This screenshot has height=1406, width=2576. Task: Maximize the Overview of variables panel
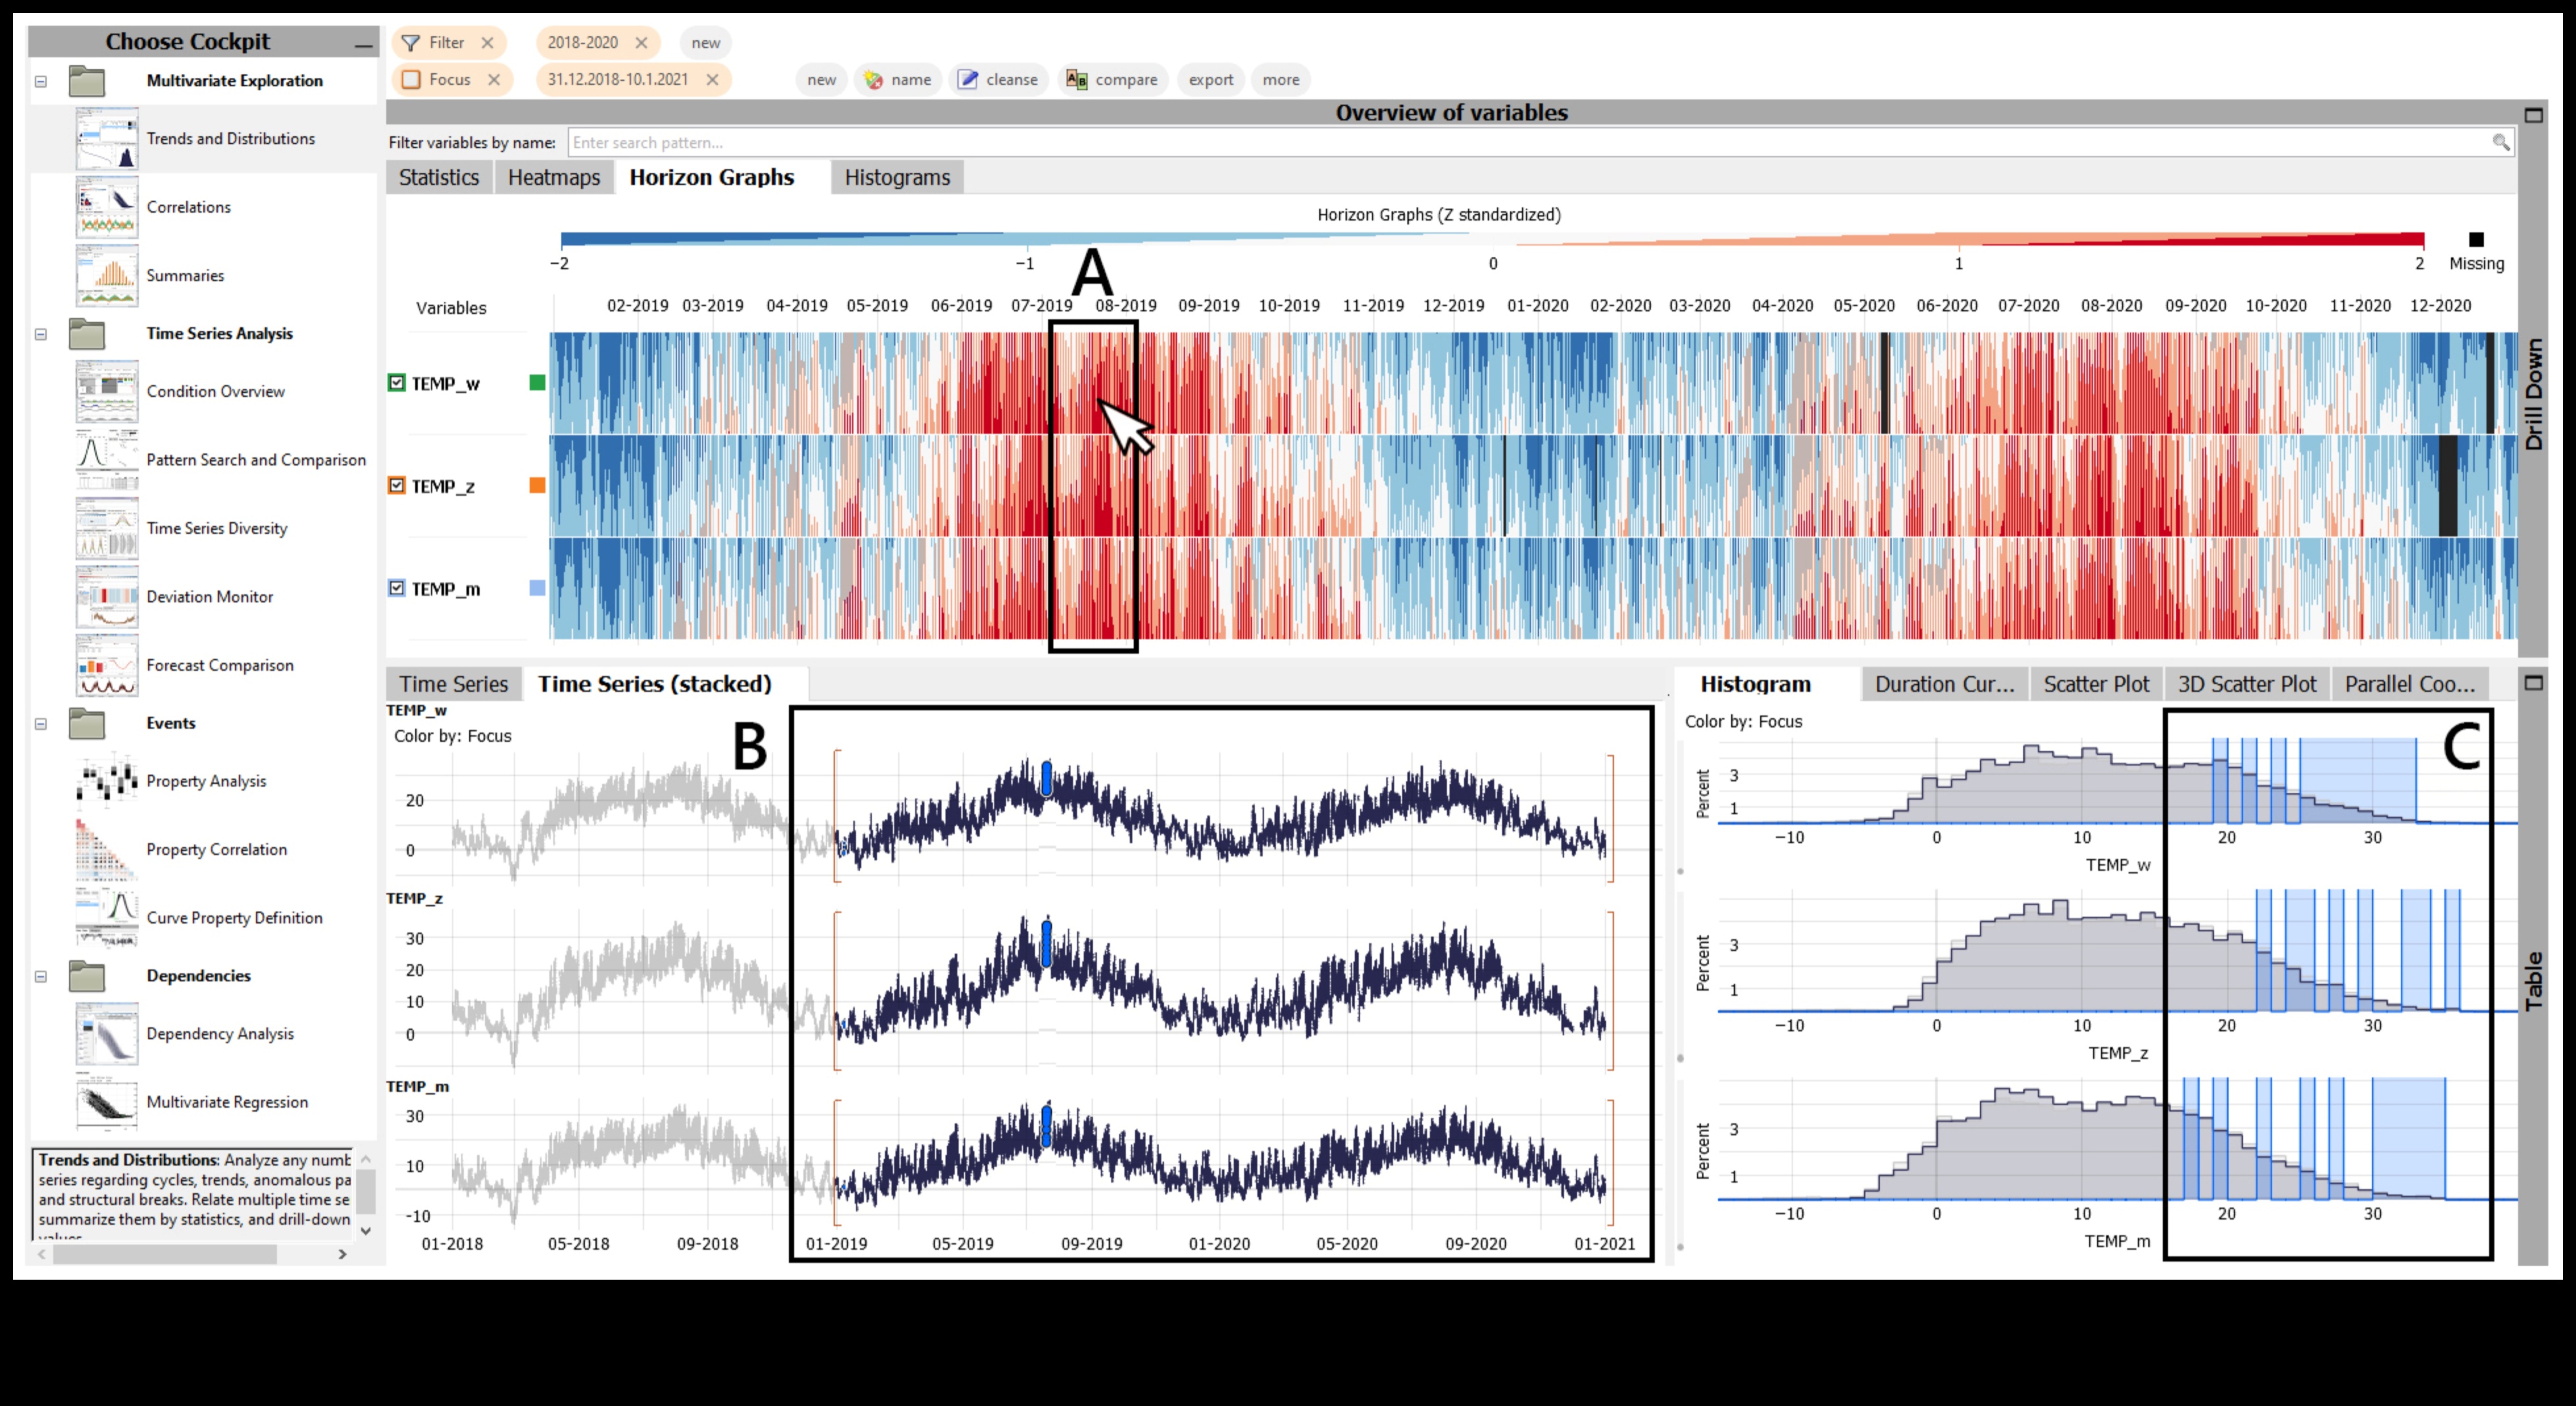2533,115
